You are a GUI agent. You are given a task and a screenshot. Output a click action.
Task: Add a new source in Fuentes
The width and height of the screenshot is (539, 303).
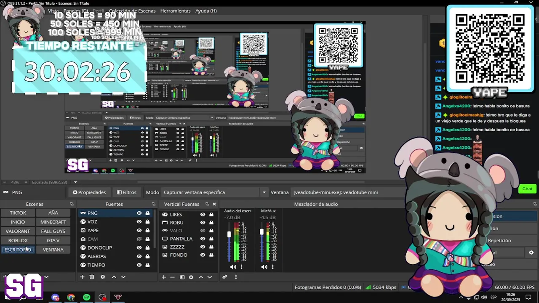[82, 277]
